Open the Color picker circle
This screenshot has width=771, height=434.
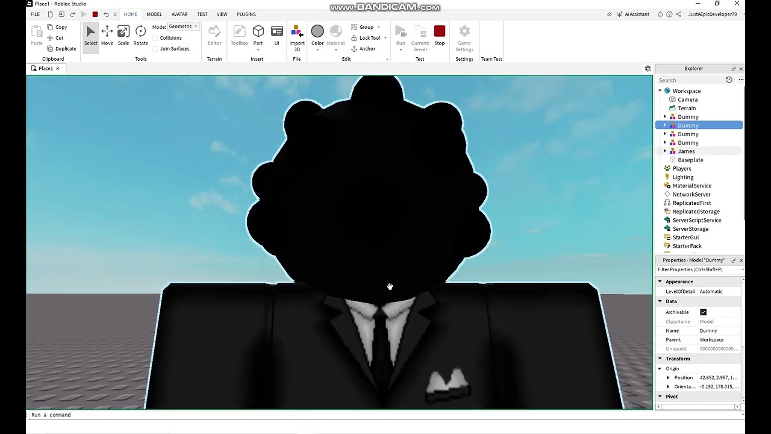pos(317,31)
